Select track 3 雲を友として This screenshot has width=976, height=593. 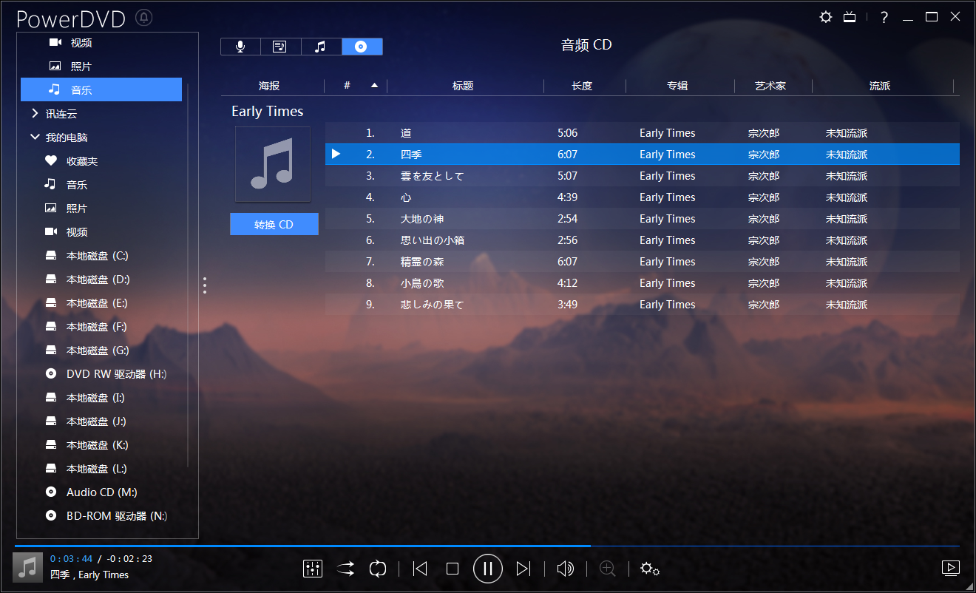[x=643, y=176]
